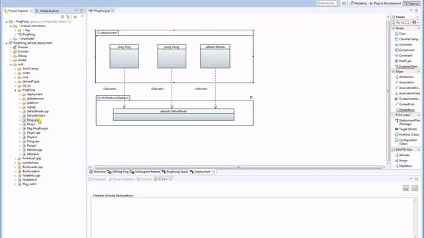Collapse the MARTE/Alloc palette drawer

(406, 149)
